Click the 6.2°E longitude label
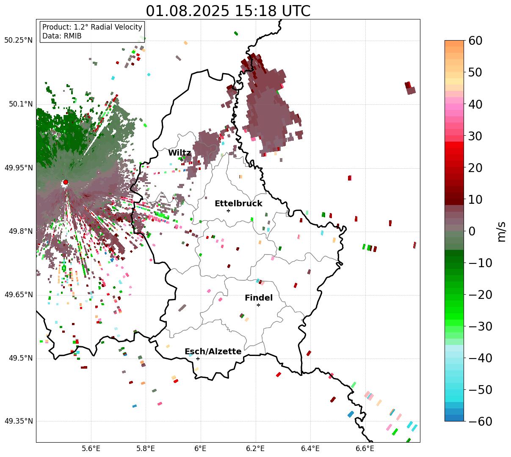 255,449
